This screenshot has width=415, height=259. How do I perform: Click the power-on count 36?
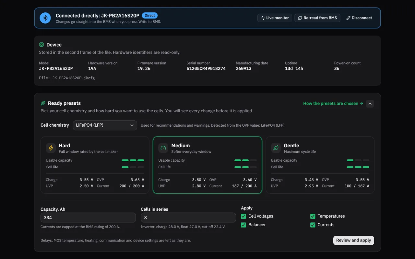click(x=337, y=69)
